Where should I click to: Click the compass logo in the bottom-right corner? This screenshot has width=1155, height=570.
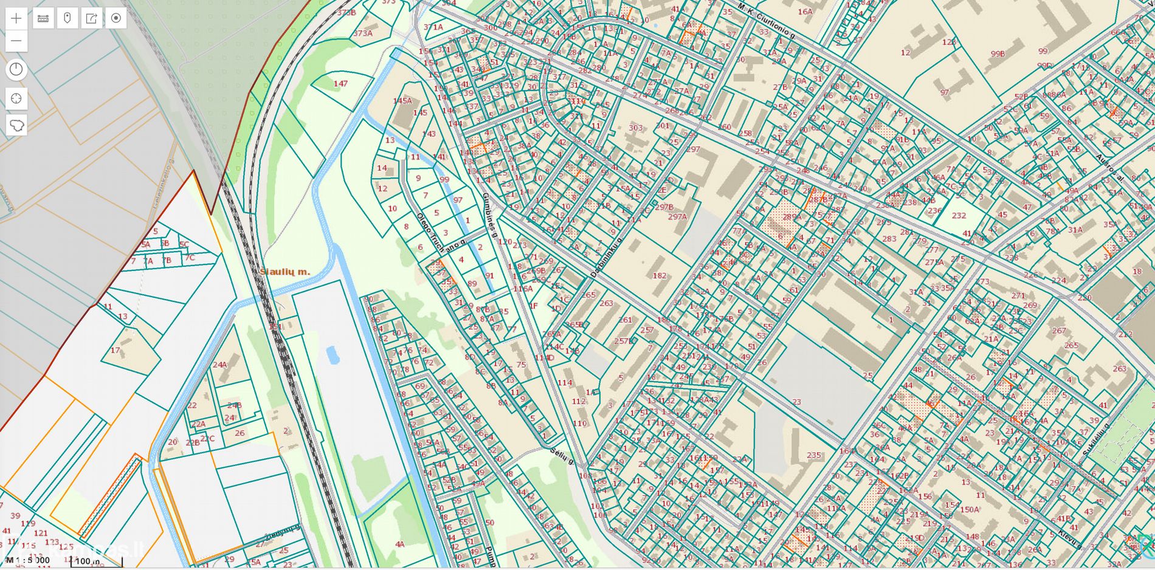point(1146,543)
